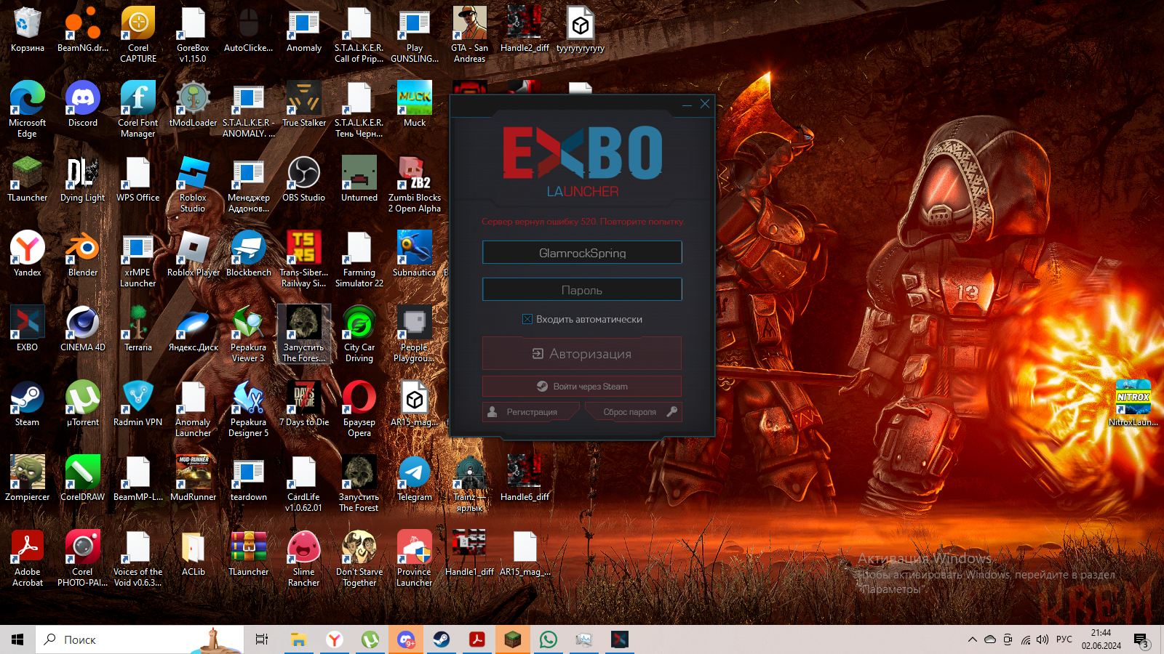Select the EXBO desktop shortcut
The height and width of the screenshot is (654, 1164).
pyautogui.click(x=28, y=330)
